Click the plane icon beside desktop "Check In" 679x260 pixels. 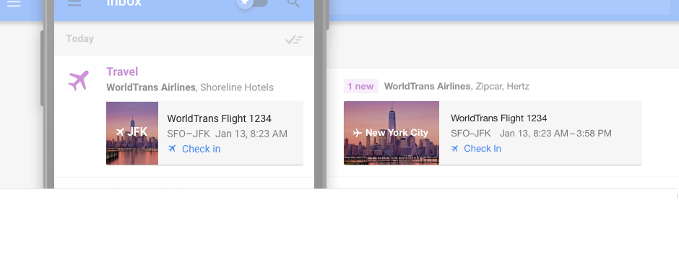click(x=454, y=148)
